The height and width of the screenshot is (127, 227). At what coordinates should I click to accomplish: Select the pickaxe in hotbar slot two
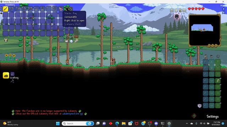click(x=12, y=9)
